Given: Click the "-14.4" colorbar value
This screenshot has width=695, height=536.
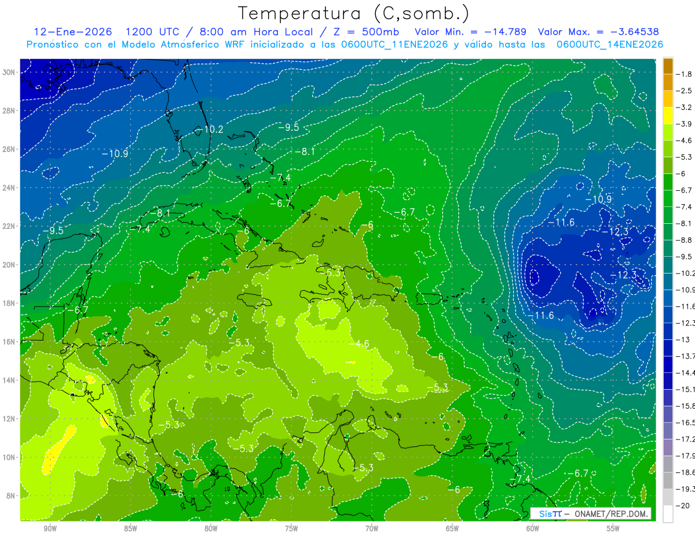Looking at the screenshot, I should [685, 373].
